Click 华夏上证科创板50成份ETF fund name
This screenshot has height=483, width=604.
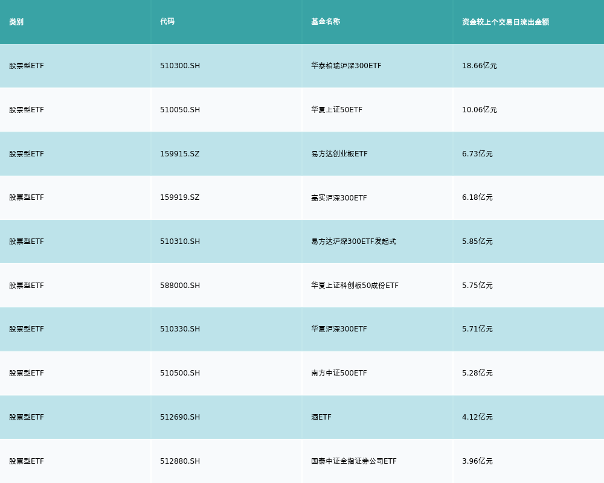click(355, 286)
